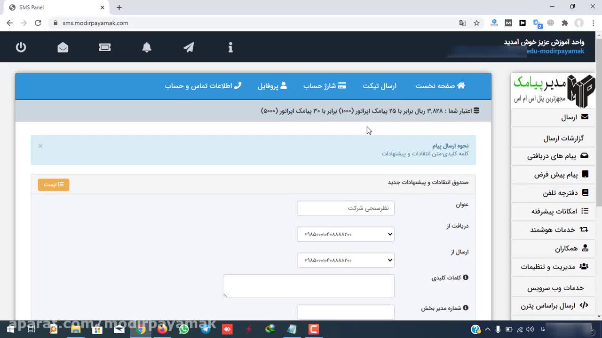Screen dimensions: 602x338
Task: Click the info icon in header
Action: coord(230,47)
